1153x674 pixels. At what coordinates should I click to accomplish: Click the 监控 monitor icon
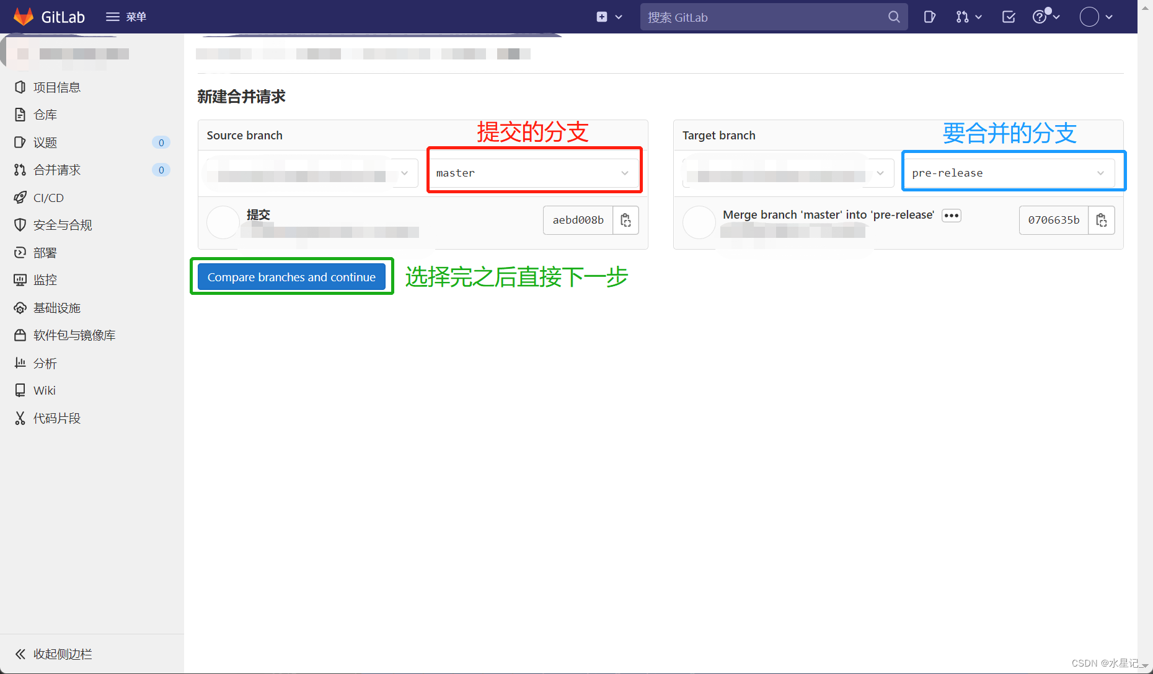[20, 280]
